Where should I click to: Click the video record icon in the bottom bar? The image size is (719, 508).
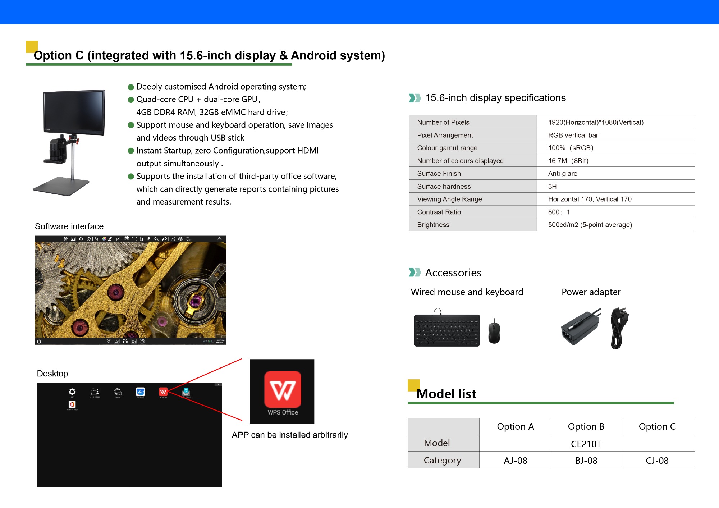(125, 341)
